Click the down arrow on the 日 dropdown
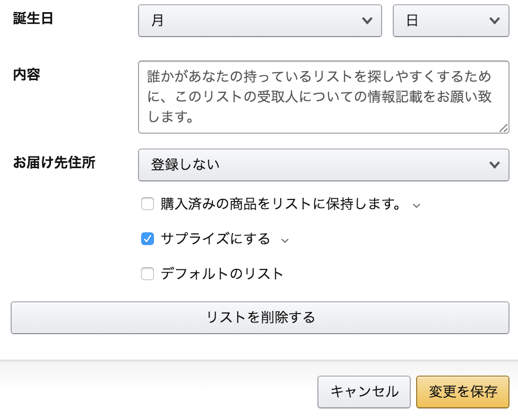The height and width of the screenshot is (418, 518). click(x=494, y=21)
